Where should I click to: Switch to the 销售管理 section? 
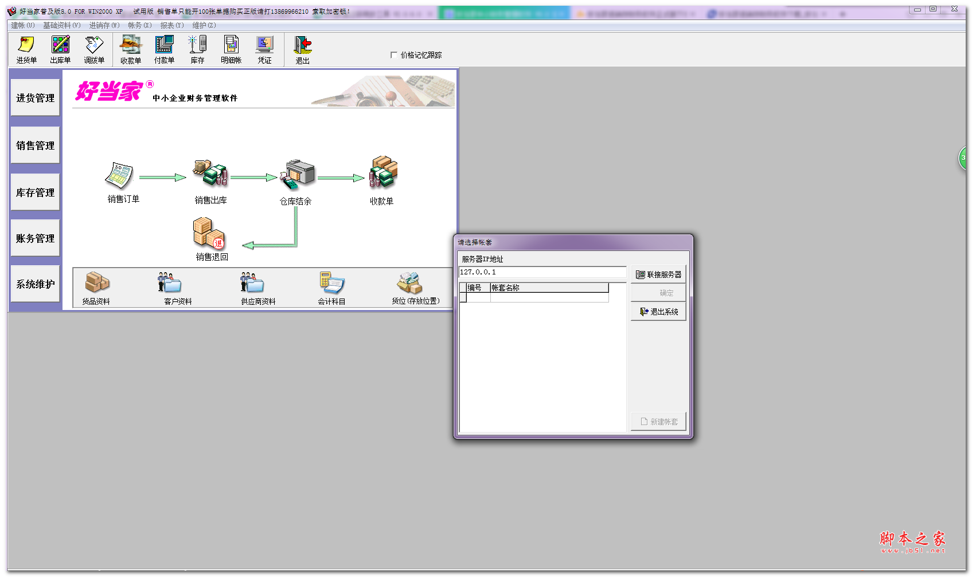click(x=36, y=146)
